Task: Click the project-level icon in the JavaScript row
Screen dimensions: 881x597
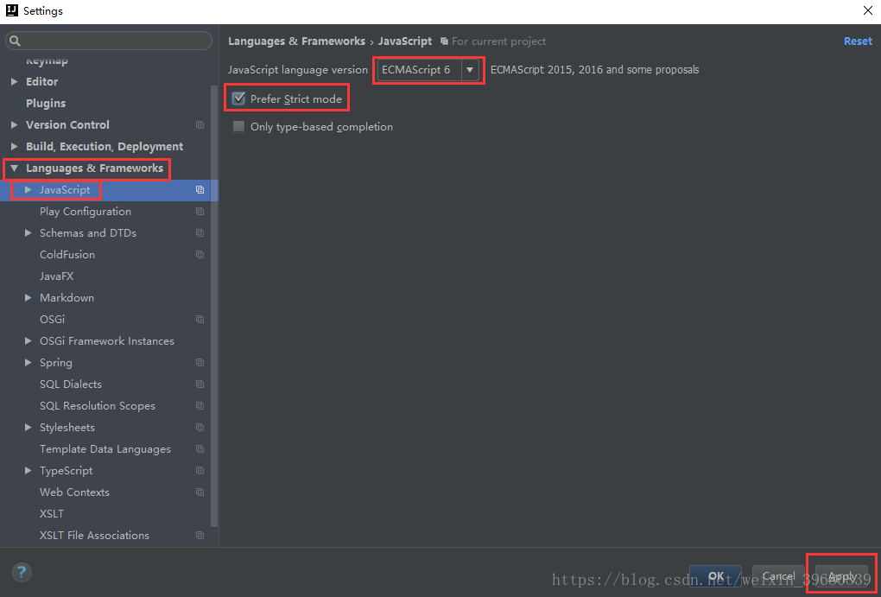Action: click(x=200, y=190)
